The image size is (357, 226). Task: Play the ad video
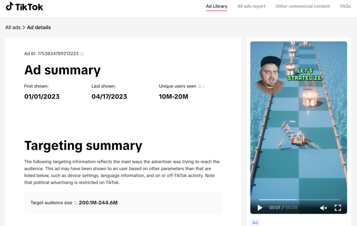pyautogui.click(x=260, y=208)
